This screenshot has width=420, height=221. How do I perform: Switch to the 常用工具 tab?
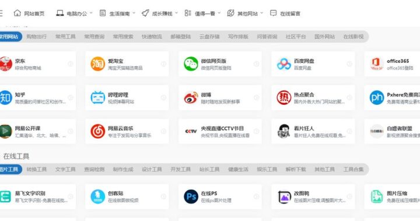pyautogui.click(x=65, y=37)
